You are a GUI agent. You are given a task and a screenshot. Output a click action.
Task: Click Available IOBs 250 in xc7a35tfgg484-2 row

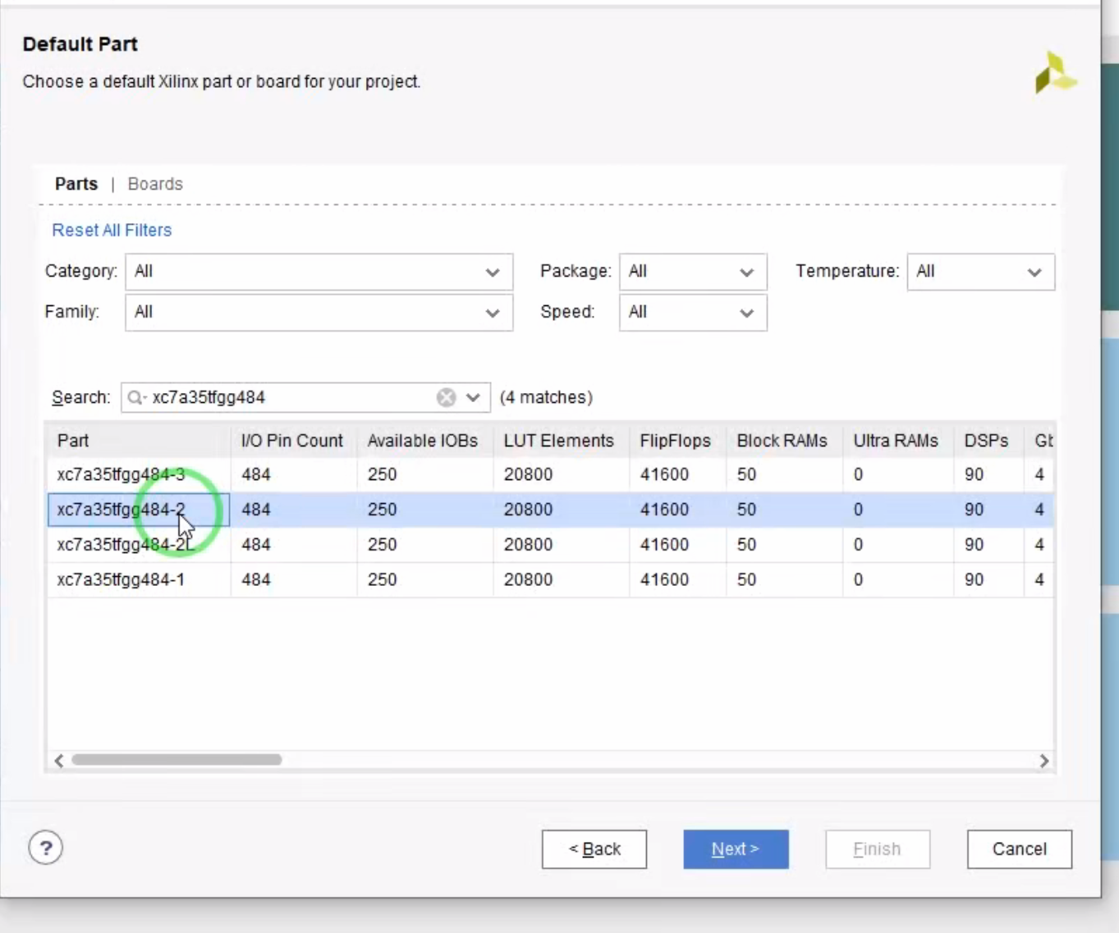tap(382, 510)
